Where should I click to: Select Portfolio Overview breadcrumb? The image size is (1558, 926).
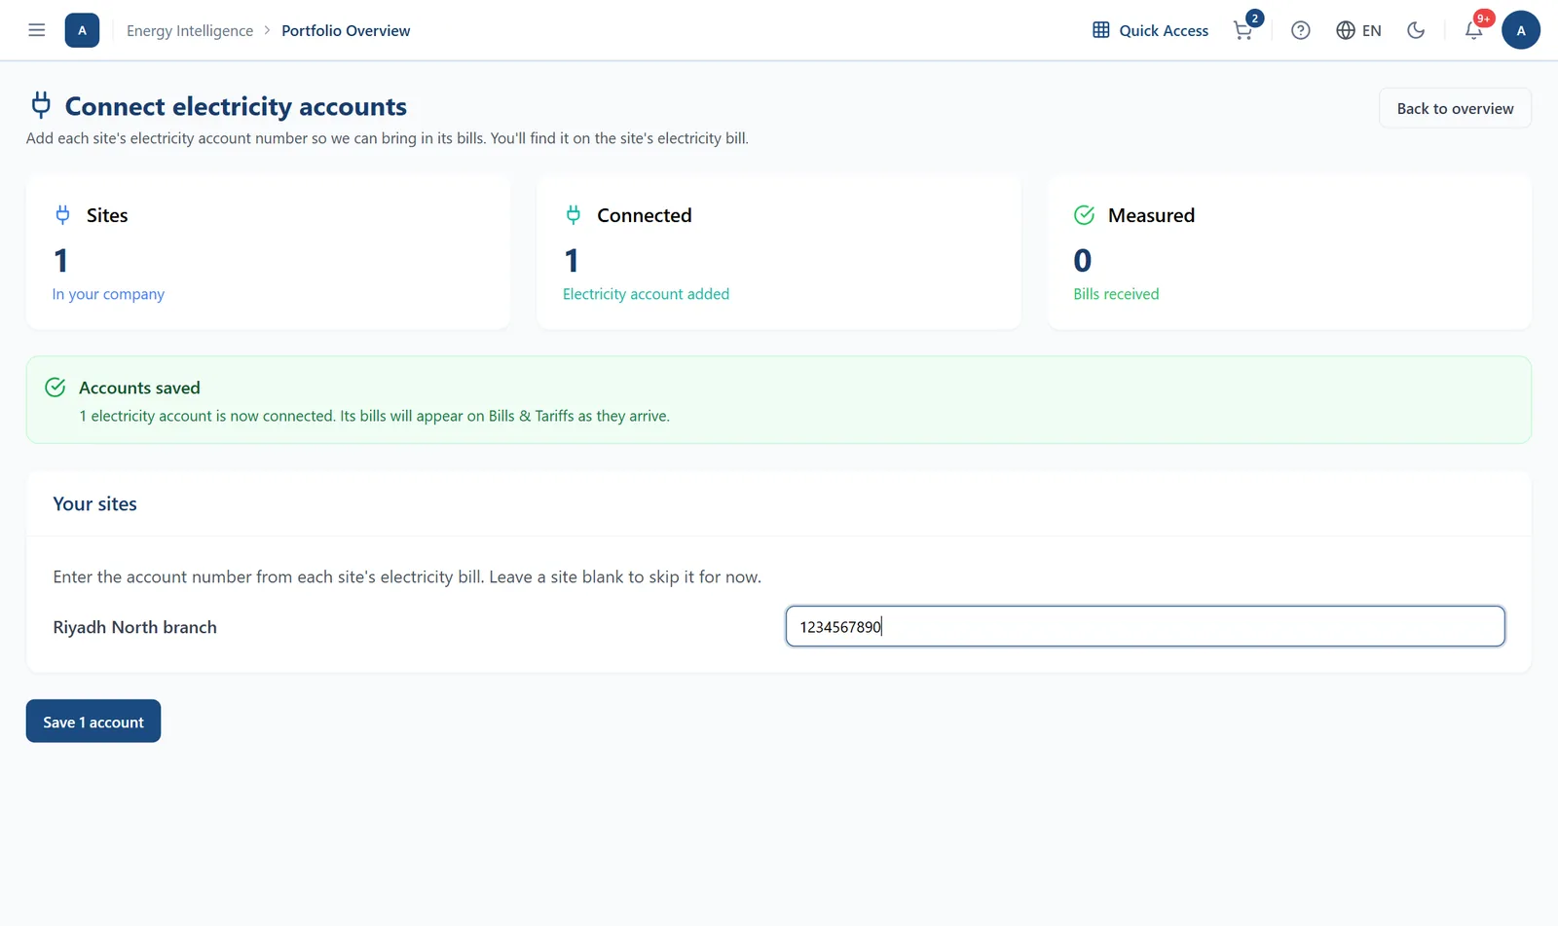(x=346, y=30)
